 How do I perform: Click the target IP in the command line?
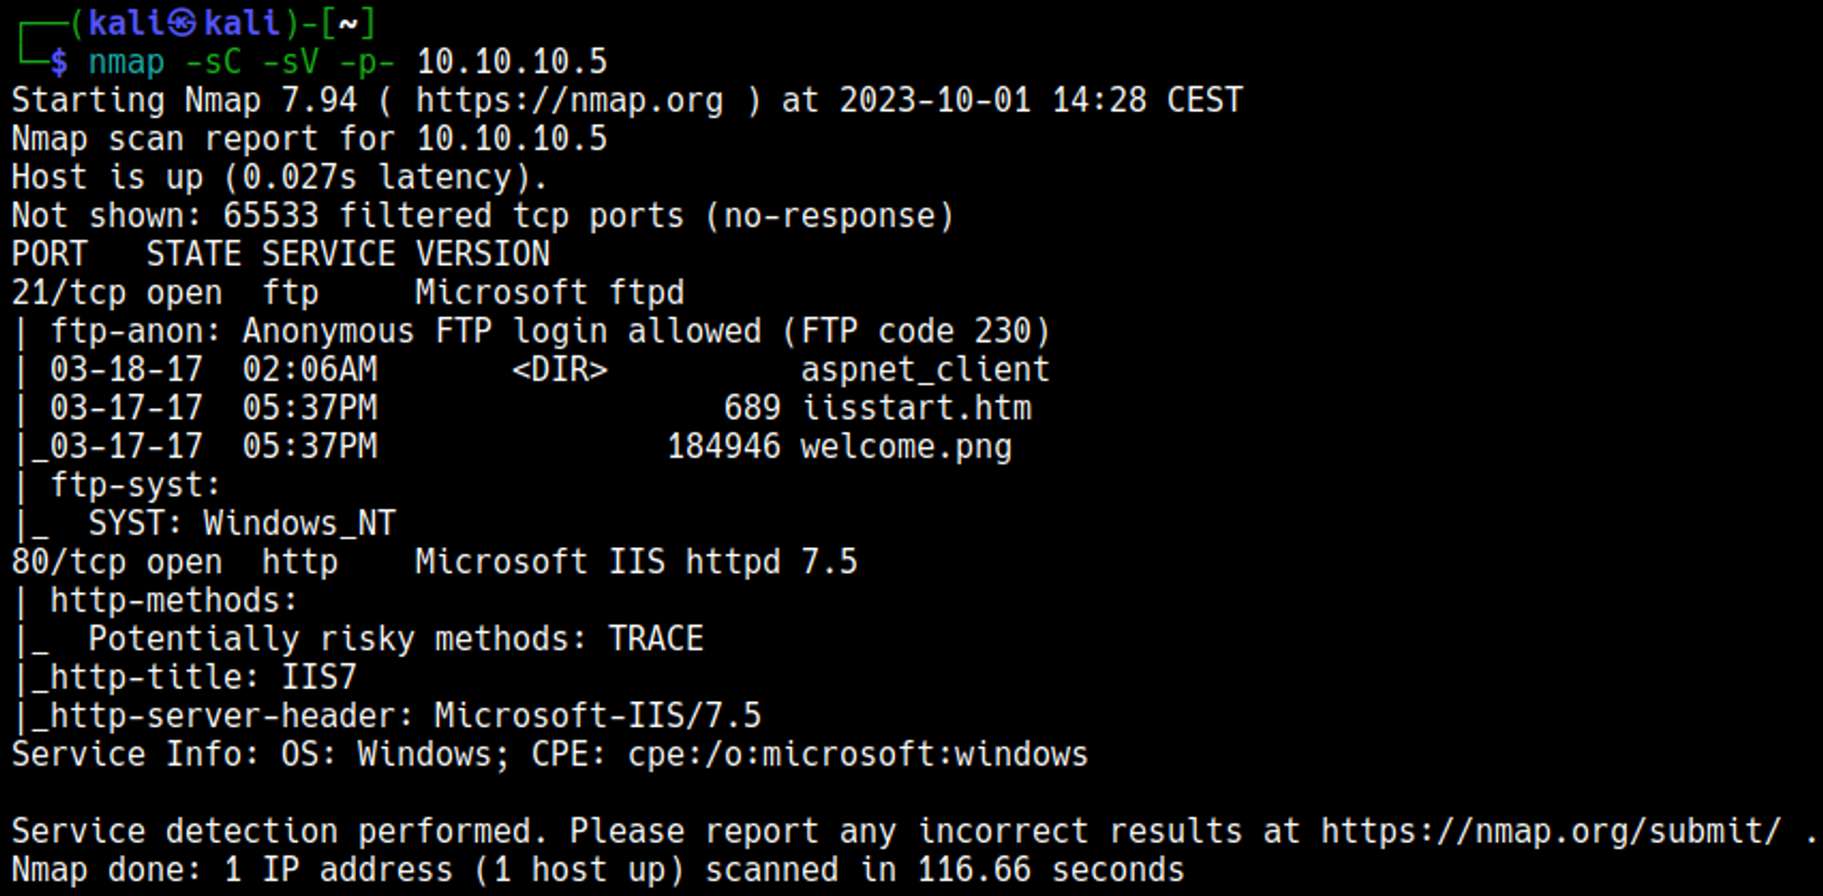pyautogui.click(x=511, y=62)
